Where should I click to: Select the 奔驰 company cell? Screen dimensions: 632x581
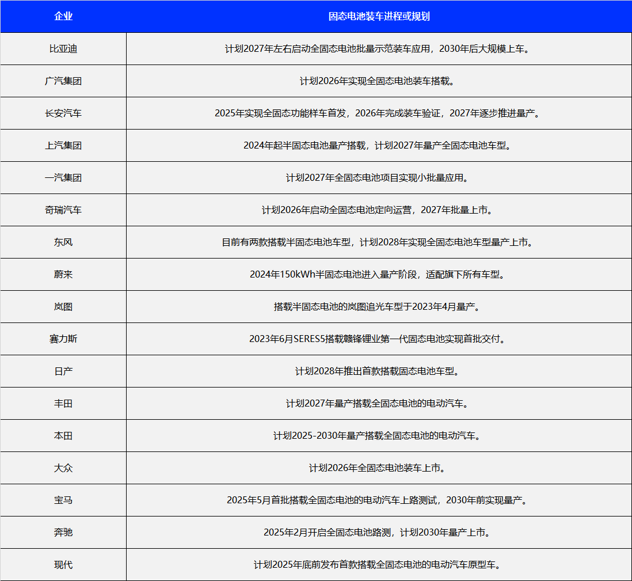point(63,533)
